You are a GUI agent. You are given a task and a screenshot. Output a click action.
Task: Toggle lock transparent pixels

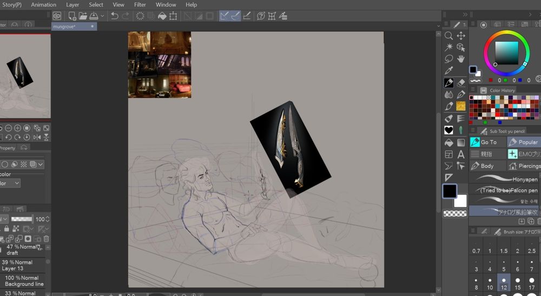point(16,229)
